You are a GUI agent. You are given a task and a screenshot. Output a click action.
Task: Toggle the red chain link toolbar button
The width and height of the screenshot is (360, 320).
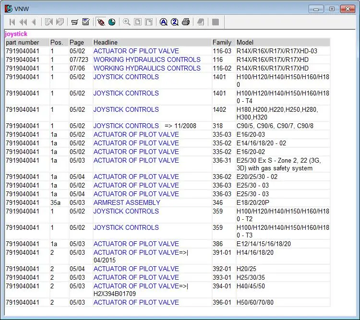[x=101, y=22]
